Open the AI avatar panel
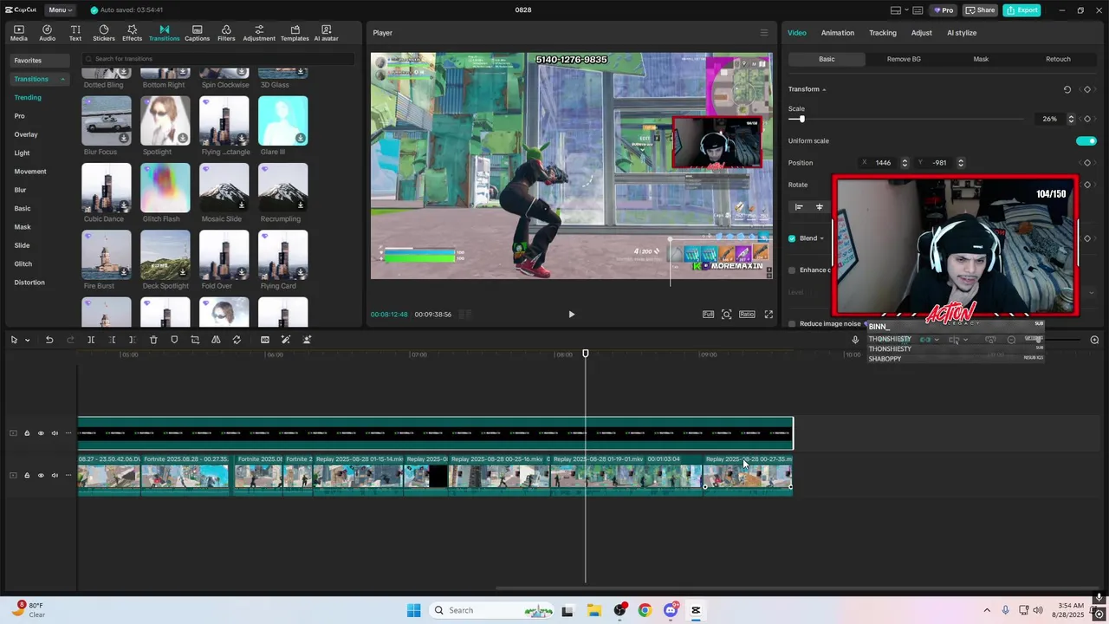The height and width of the screenshot is (624, 1109). 327,33
